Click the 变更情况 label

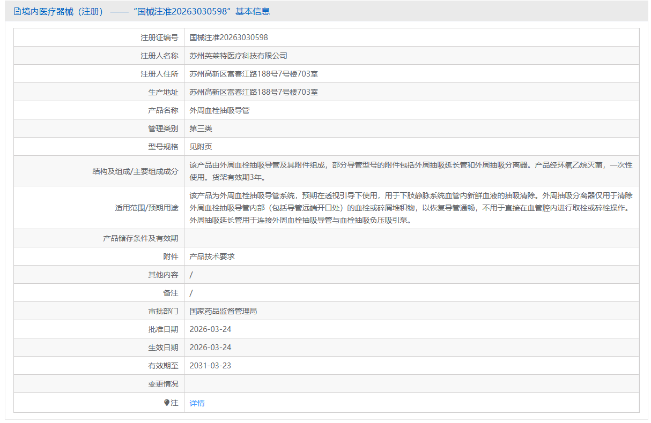pos(163,384)
